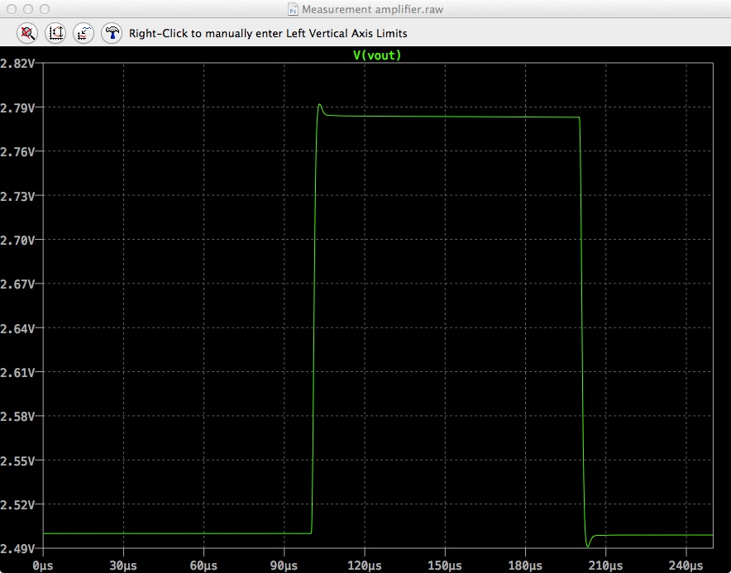Click the 2.52V vertical axis label
731x573 pixels.
click(x=17, y=505)
